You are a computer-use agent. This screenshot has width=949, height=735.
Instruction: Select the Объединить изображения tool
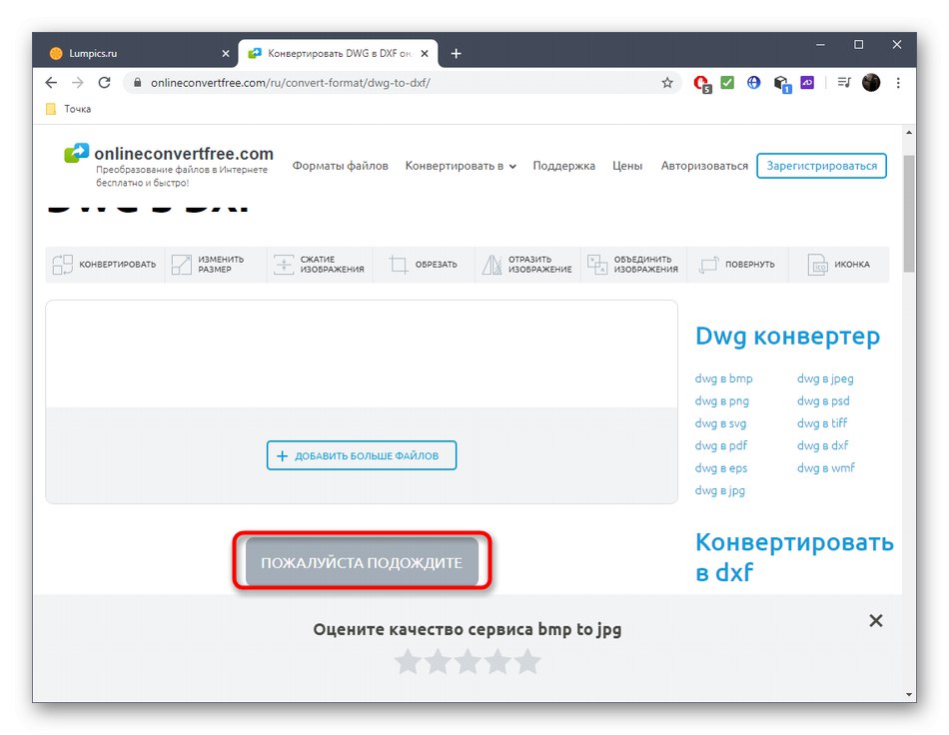pos(633,265)
